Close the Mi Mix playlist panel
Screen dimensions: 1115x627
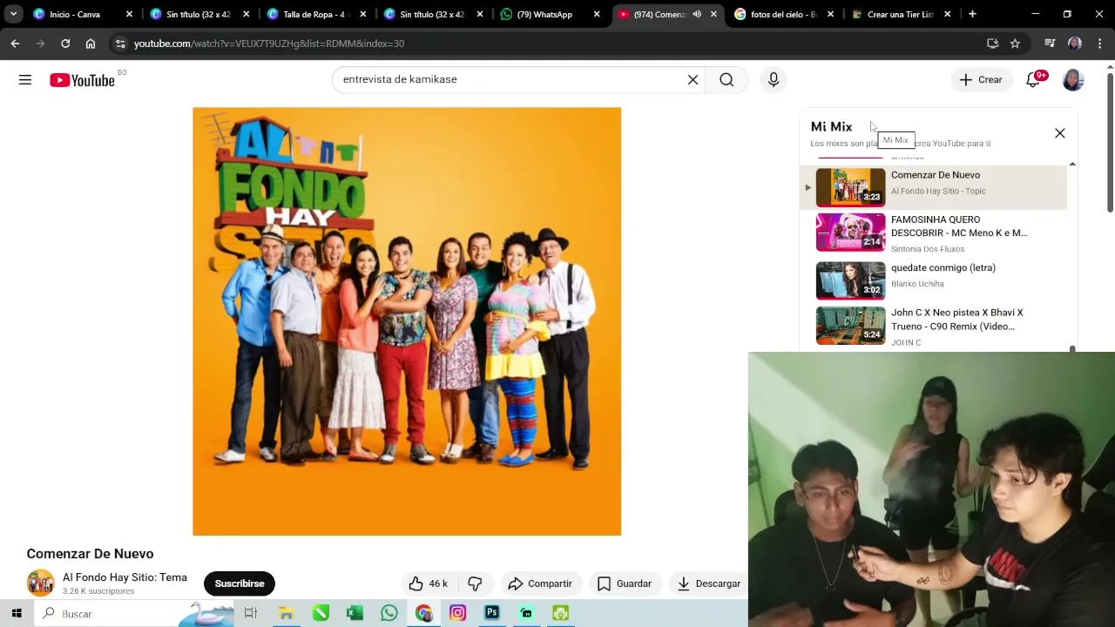coord(1060,133)
